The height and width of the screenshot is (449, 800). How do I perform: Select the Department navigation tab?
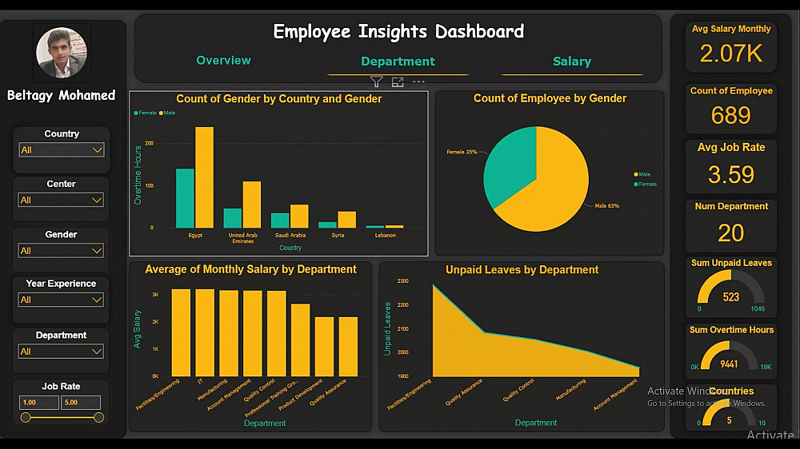[398, 62]
